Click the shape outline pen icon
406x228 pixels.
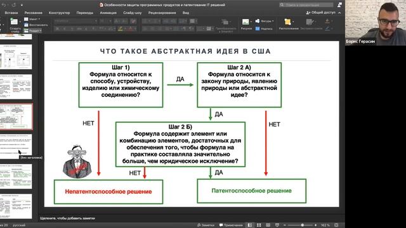tap(327, 28)
